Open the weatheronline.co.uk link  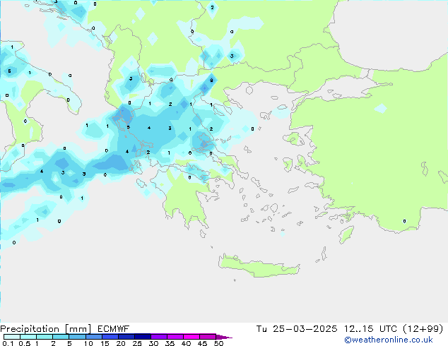coord(389,340)
